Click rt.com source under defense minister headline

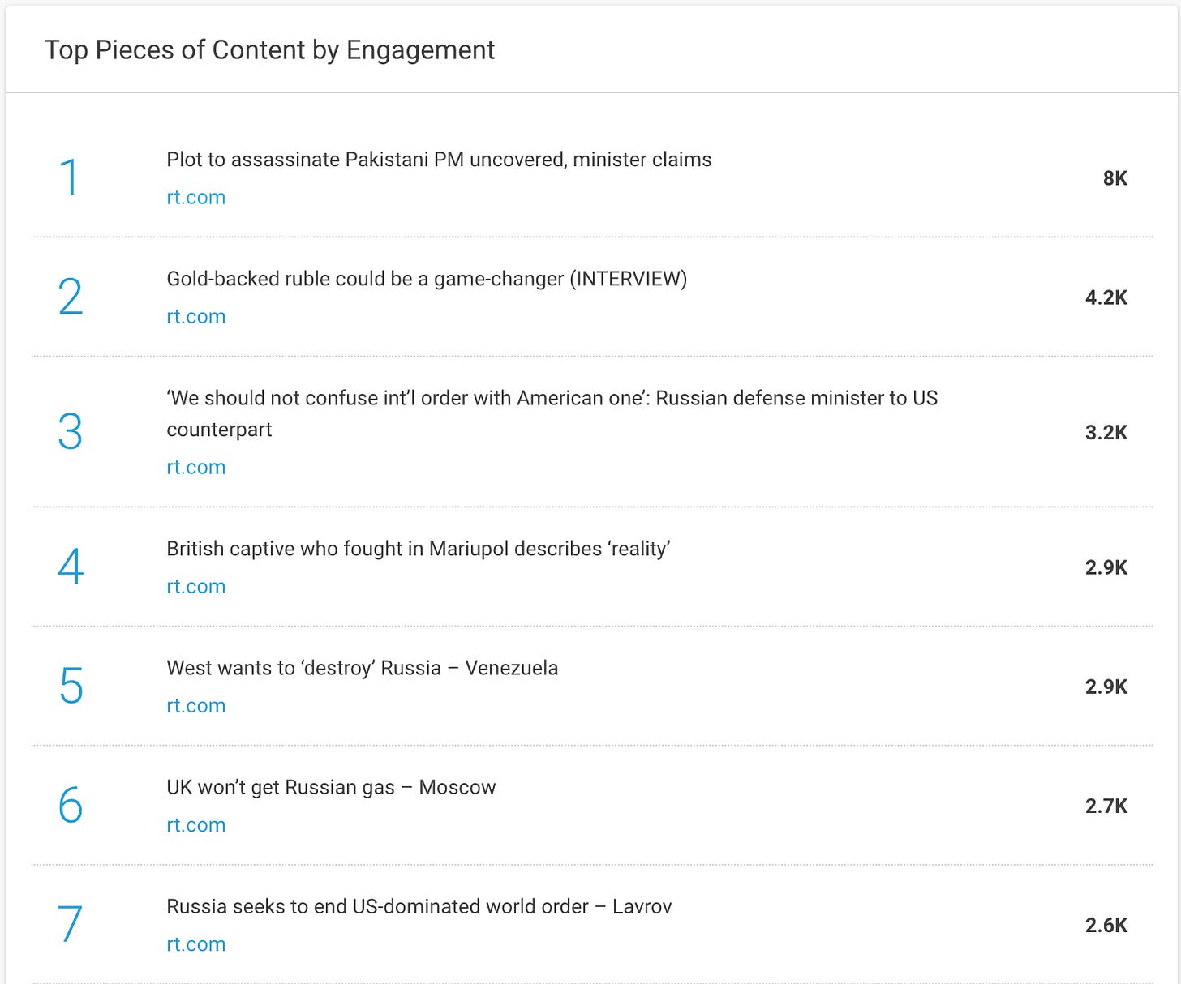coord(195,468)
